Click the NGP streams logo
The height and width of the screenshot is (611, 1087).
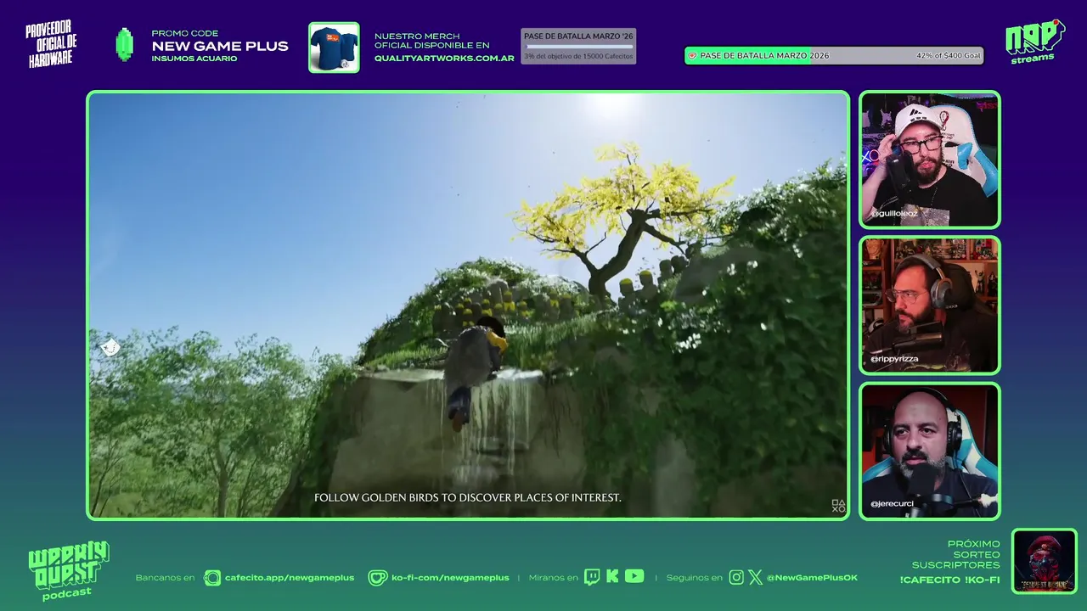(1034, 42)
